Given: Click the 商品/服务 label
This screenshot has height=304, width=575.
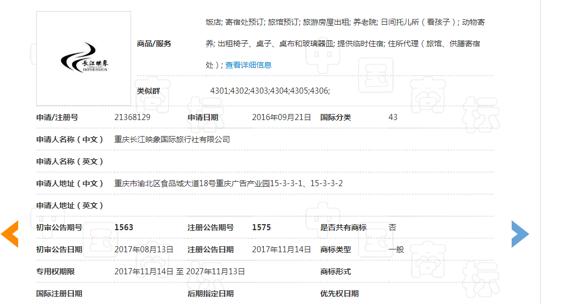Looking at the screenshot, I should (154, 44).
